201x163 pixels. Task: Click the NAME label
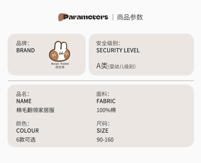[x=24, y=101]
